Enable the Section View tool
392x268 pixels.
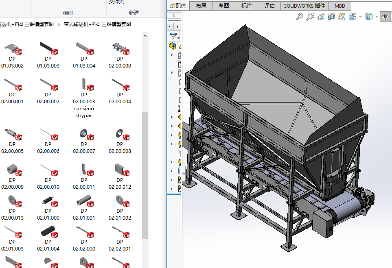[331, 17]
